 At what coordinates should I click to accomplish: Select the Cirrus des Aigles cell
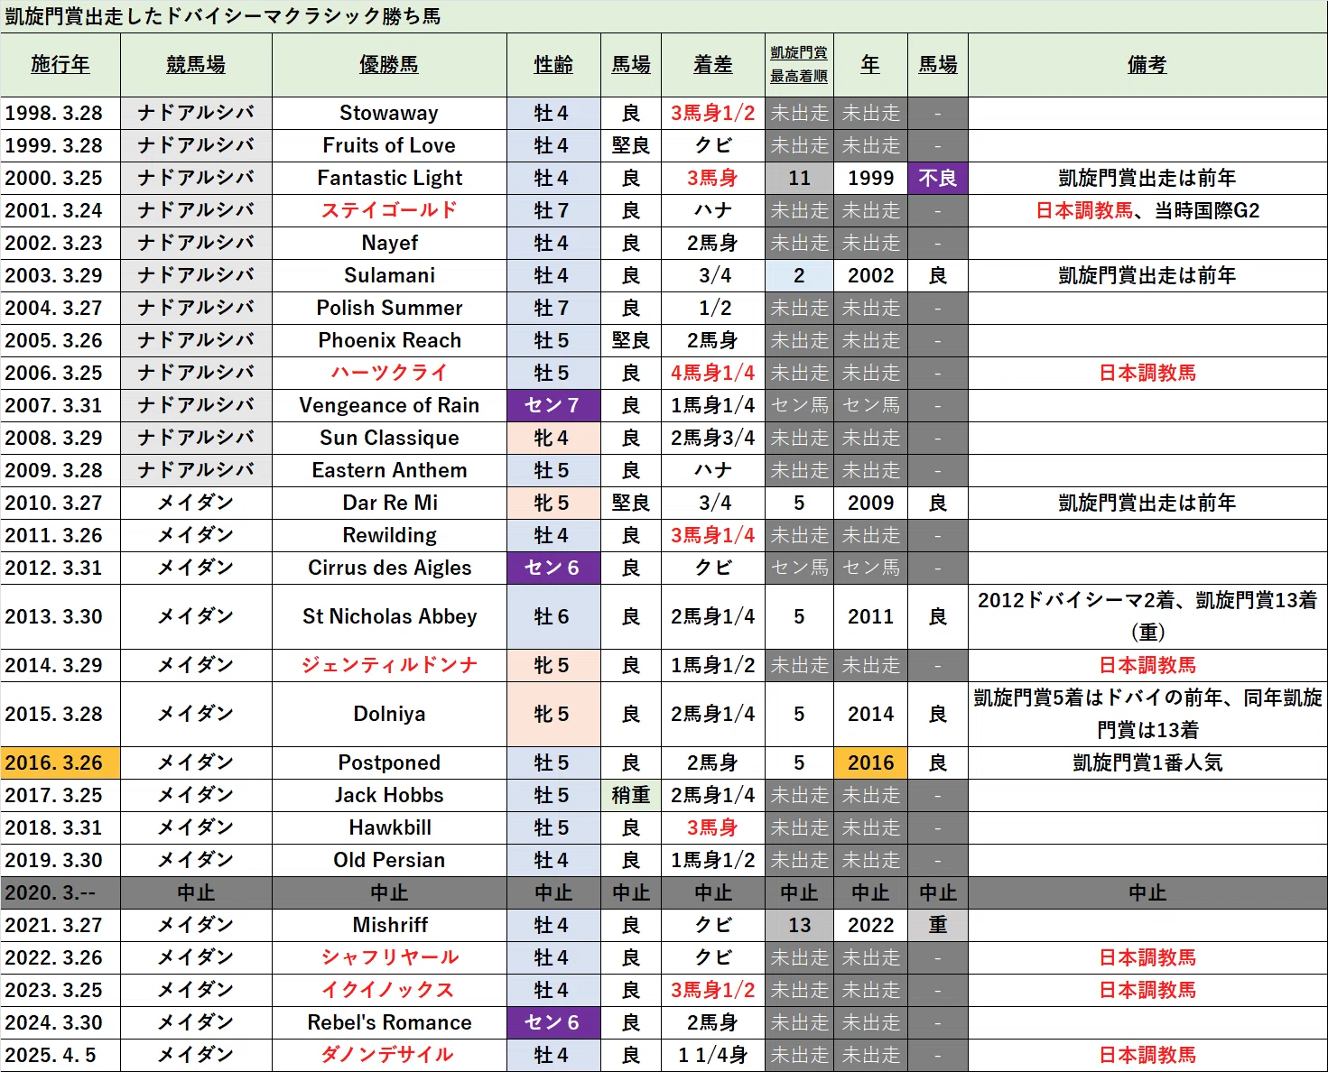tap(389, 568)
